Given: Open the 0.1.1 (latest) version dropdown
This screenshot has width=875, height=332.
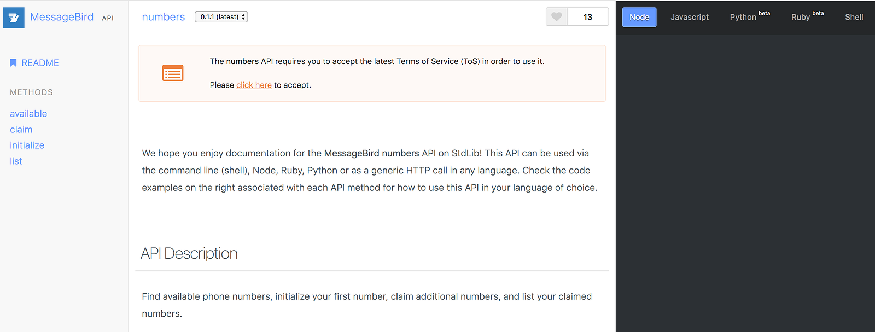Looking at the screenshot, I should coord(221,17).
